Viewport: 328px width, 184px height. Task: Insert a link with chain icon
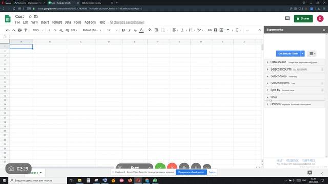(x=210, y=30)
